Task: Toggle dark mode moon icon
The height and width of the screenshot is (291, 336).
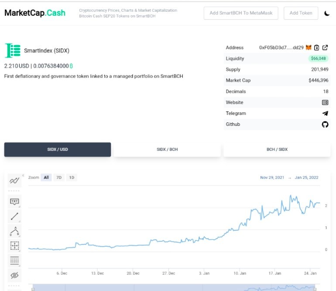Action: [x=327, y=13]
